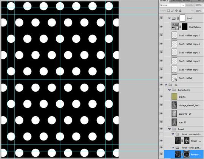Viewport: 204px width, 159px height.
Task: Click the Lock all padlock icon
Action: [180, 11]
